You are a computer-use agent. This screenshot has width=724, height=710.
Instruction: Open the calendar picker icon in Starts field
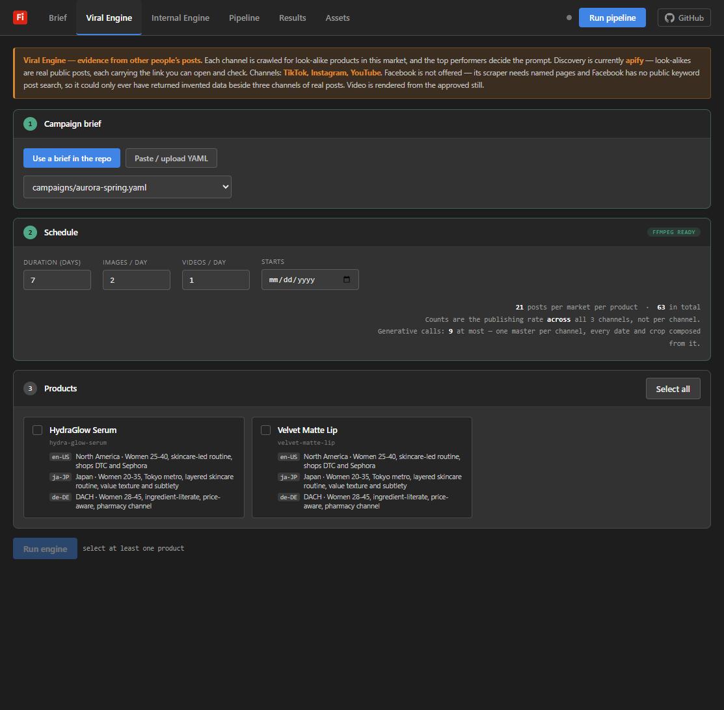(x=347, y=280)
